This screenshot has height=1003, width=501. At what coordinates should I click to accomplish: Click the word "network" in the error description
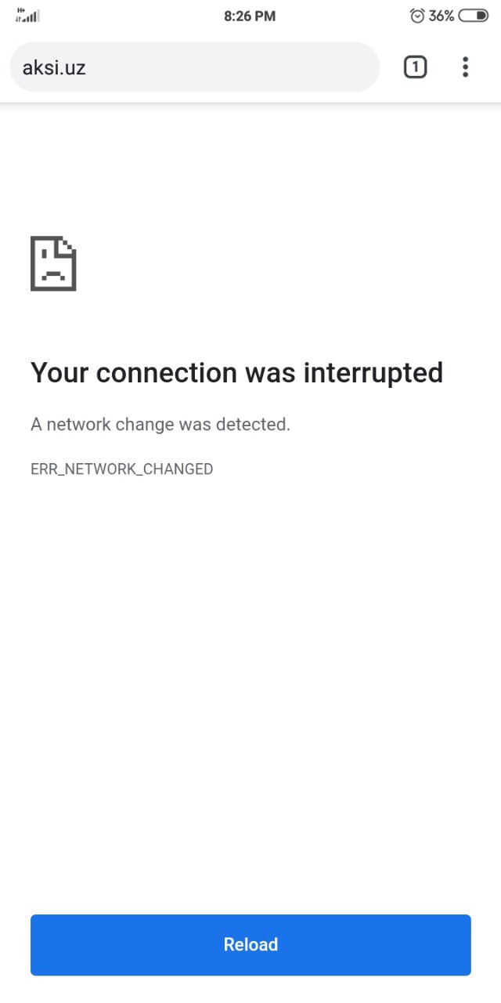79,425
